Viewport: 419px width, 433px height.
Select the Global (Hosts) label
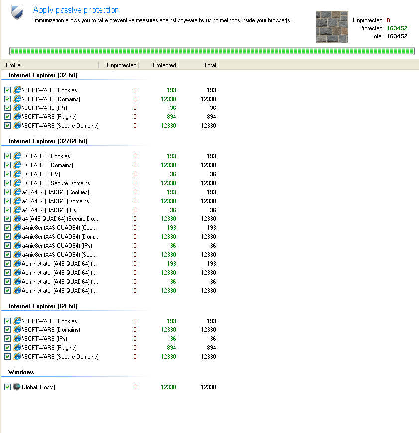[38, 387]
